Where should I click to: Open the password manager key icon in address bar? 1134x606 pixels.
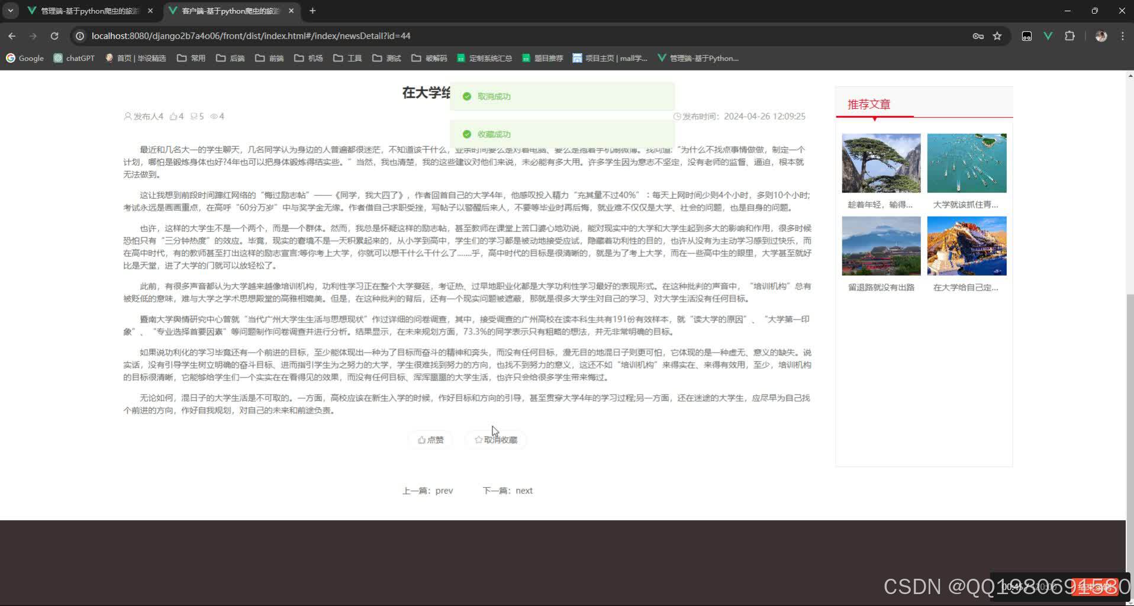pyautogui.click(x=978, y=36)
